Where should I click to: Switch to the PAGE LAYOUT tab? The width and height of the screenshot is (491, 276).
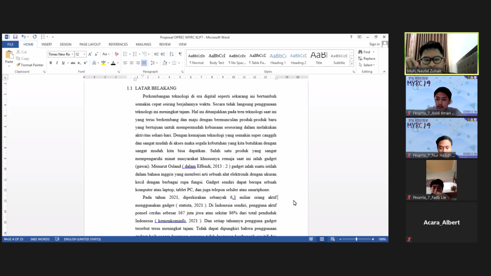[90, 45]
